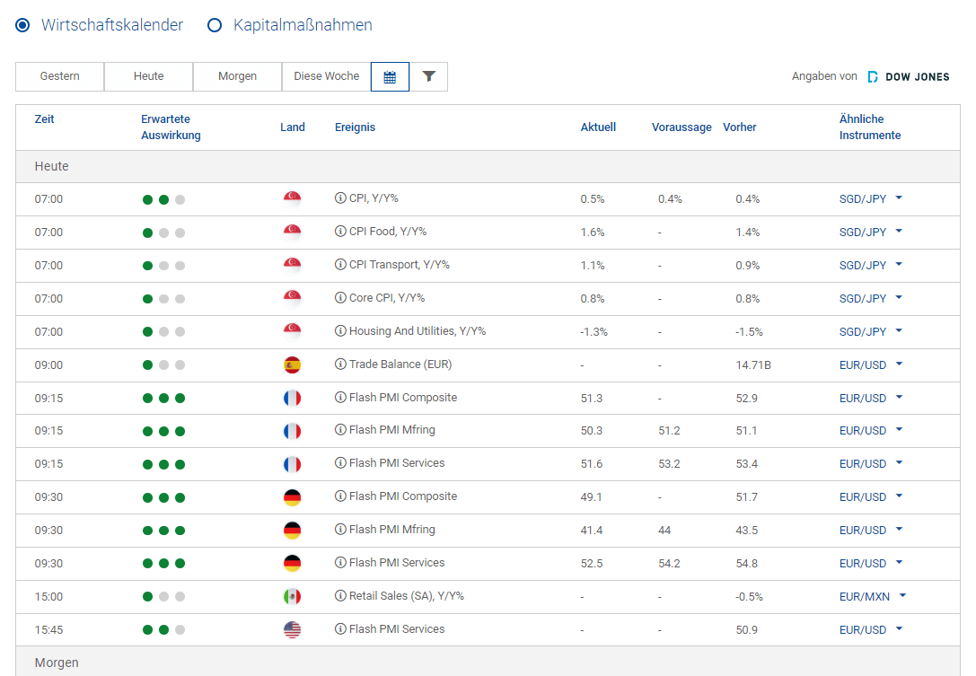This screenshot has height=676, width=976.
Task: Open EUR/USD link in Trade Balance row
Action: [x=862, y=365]
